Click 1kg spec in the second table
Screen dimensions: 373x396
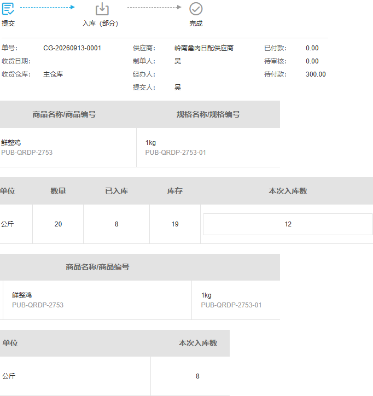click(206, 295)
